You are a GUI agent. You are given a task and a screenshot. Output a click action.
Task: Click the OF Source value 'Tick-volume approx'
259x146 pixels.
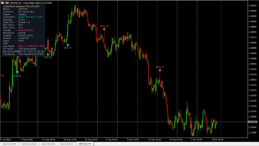[x=28, y=49]
